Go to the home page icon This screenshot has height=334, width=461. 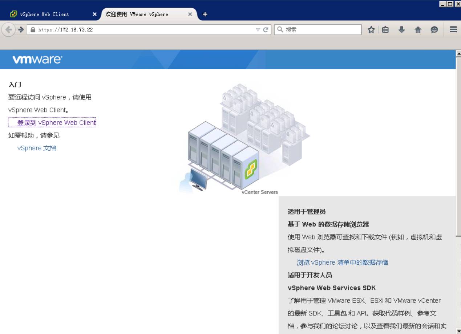pyautogui.click(x=418, y=30)
